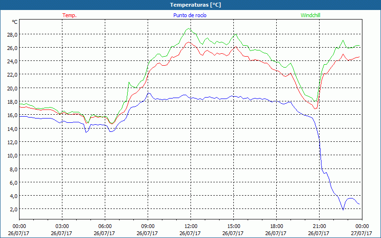Click the green windchill peak near 12:00
Screen dimensions: 381x238
[189, 29]
